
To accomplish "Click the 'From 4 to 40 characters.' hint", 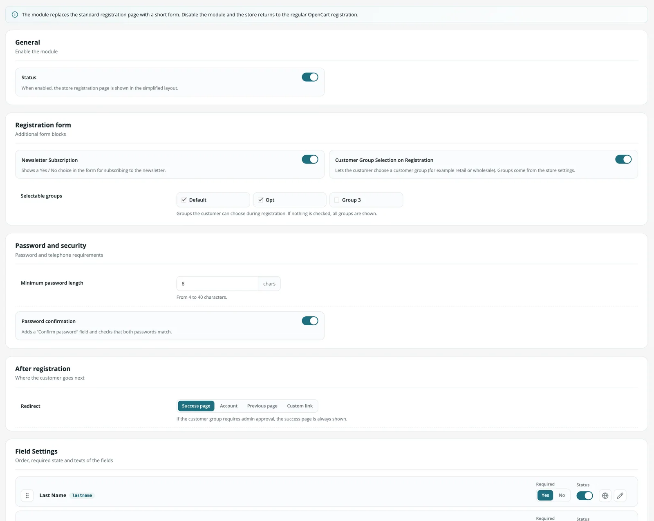I will 202,297.
